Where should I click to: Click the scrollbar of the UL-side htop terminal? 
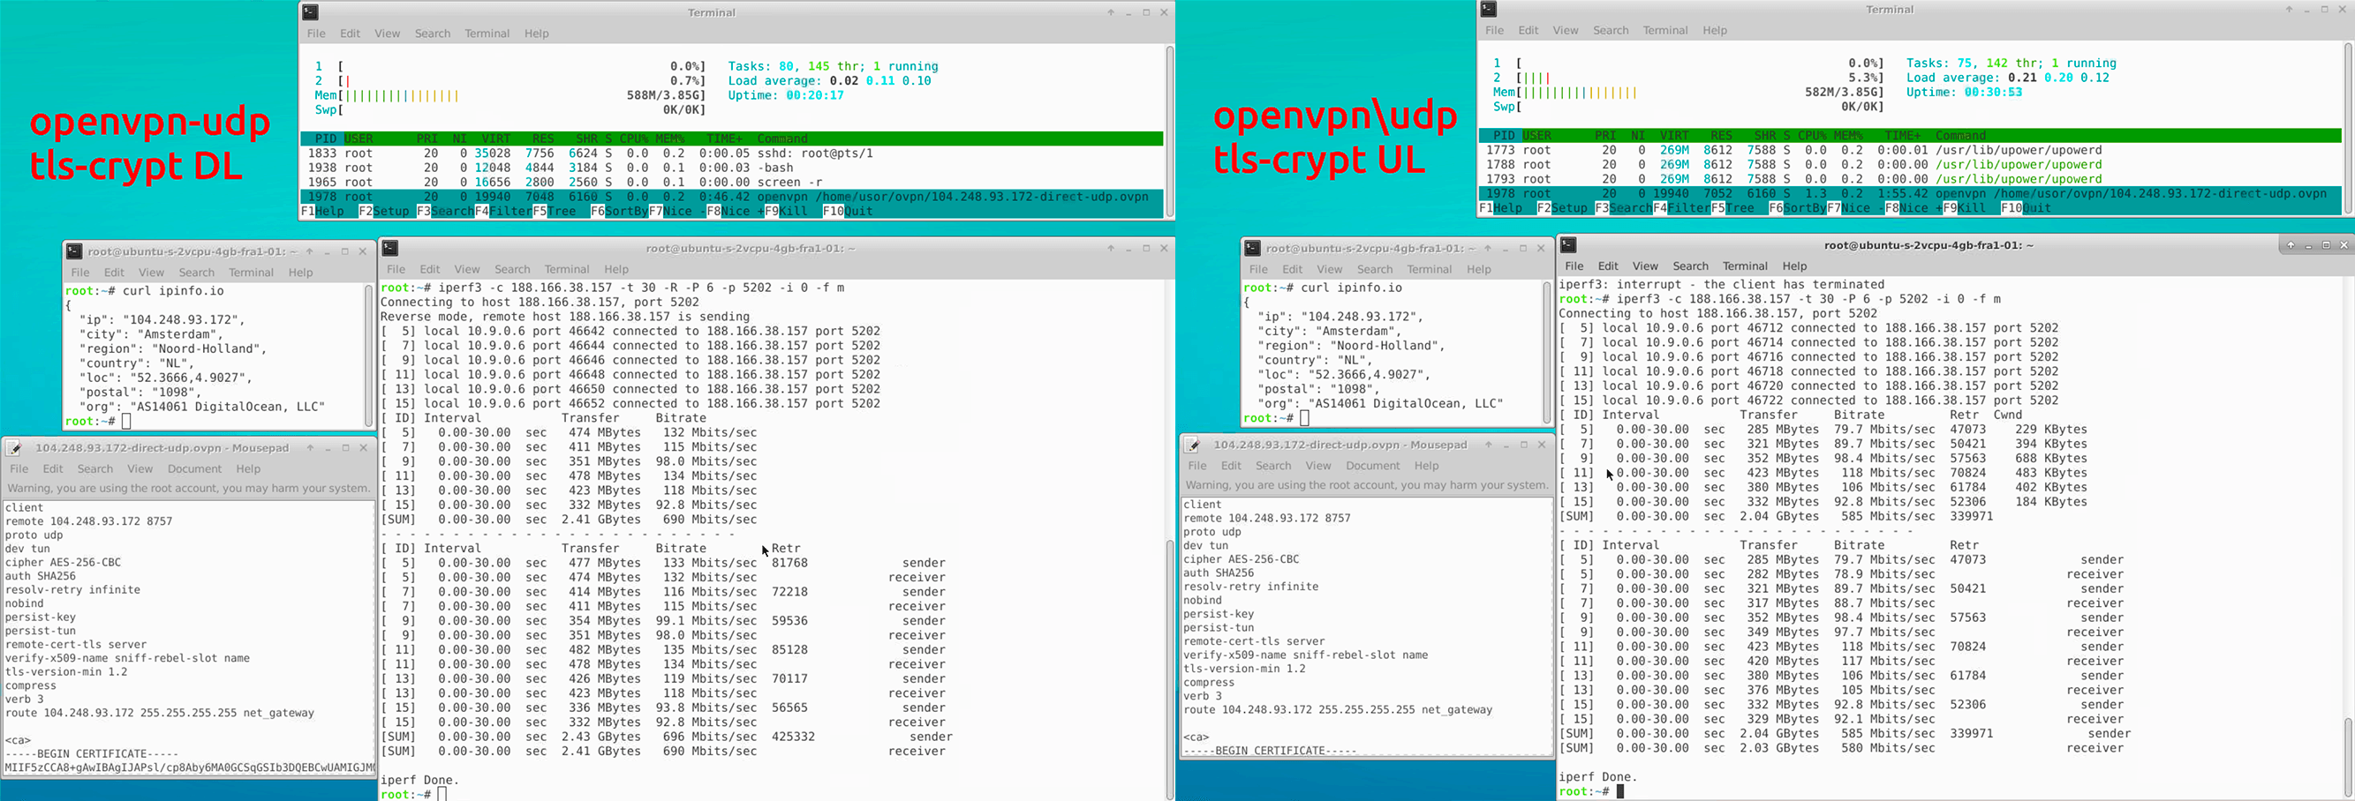click(x=2348, y=130)
